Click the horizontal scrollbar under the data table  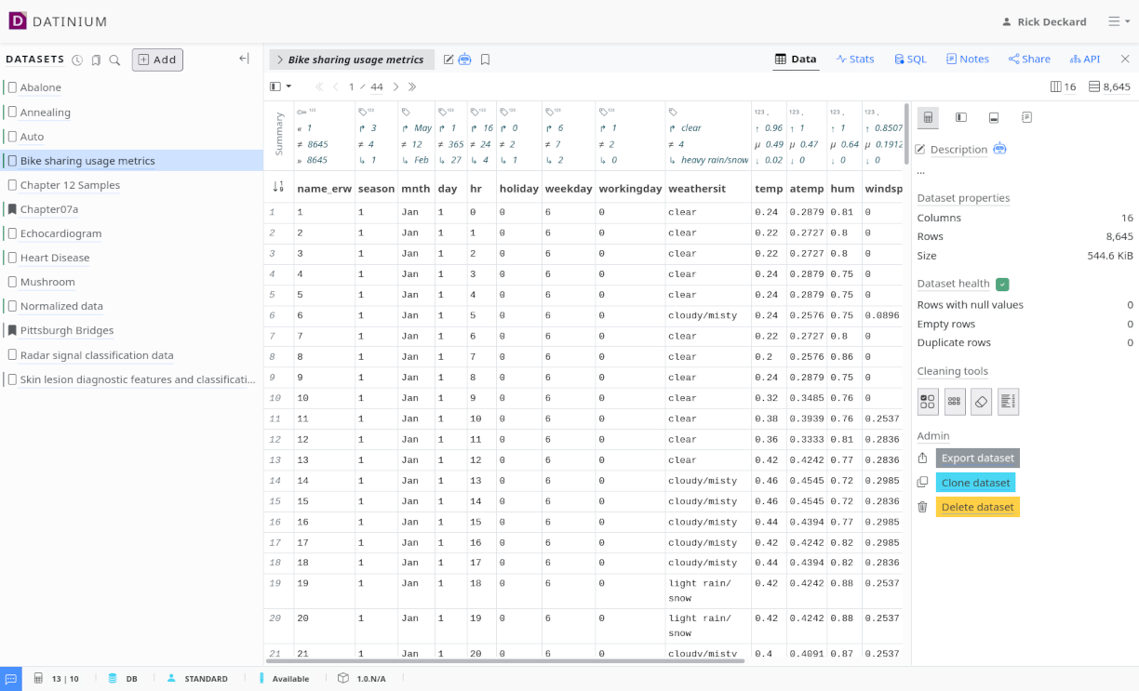click(x=504, y=660)
